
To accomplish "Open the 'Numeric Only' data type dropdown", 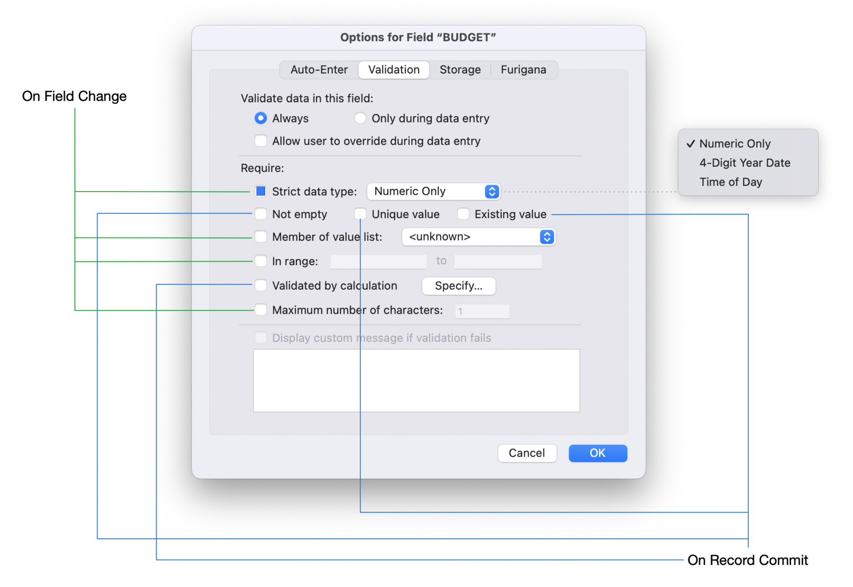I will coord(433,191).
